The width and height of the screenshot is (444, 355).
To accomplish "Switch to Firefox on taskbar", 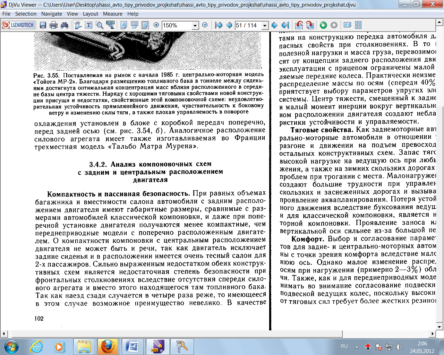I will coord(107,346).
